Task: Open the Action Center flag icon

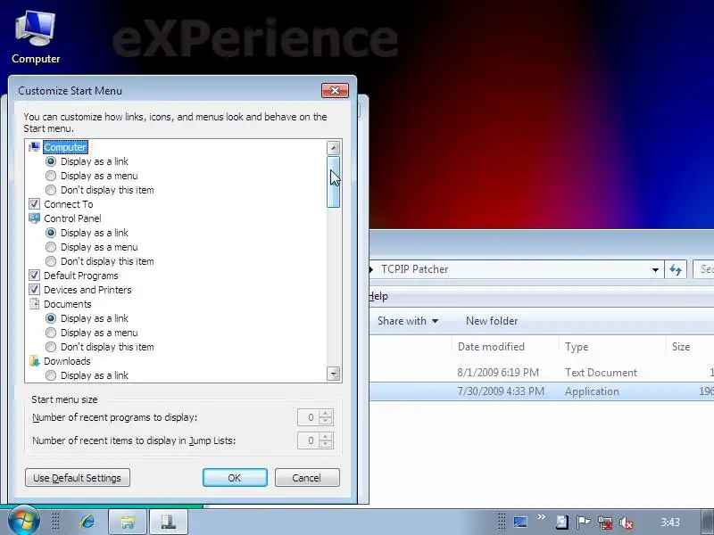Action: pyautogui.click(x=583, y=523)
